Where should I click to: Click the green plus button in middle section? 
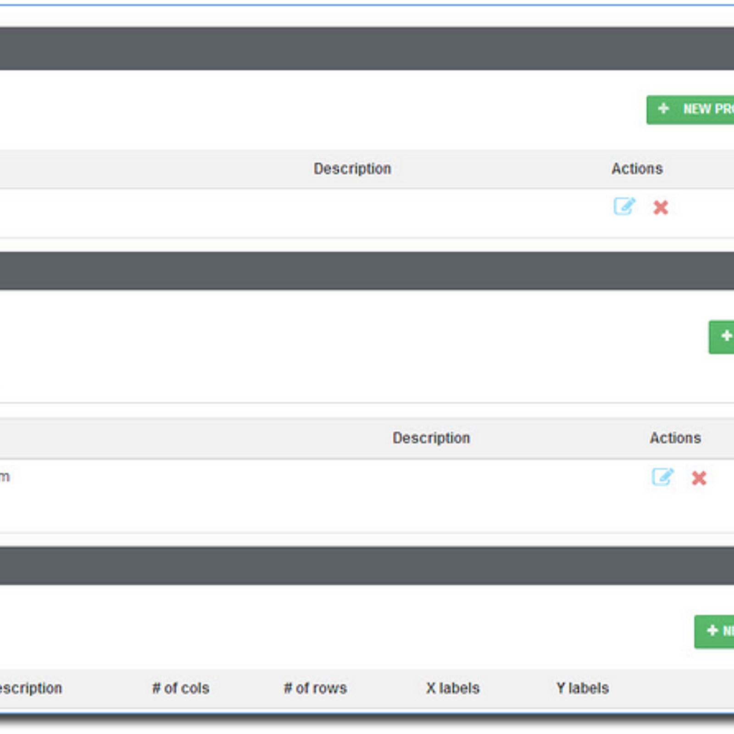tap(722, 337)
